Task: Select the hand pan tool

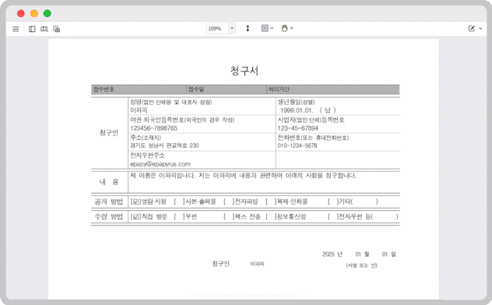Action: click(284, 28)
